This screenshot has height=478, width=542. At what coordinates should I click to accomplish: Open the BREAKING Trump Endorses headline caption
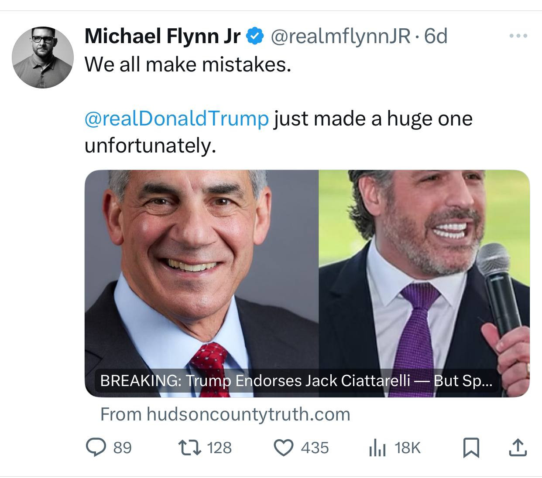296,381
